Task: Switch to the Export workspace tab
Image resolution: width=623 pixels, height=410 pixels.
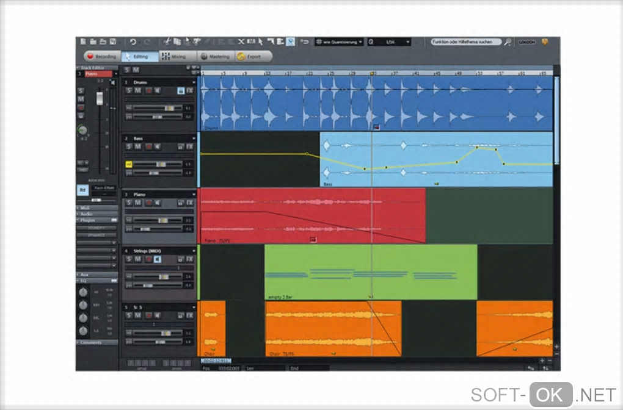Action: coord(253,56)
